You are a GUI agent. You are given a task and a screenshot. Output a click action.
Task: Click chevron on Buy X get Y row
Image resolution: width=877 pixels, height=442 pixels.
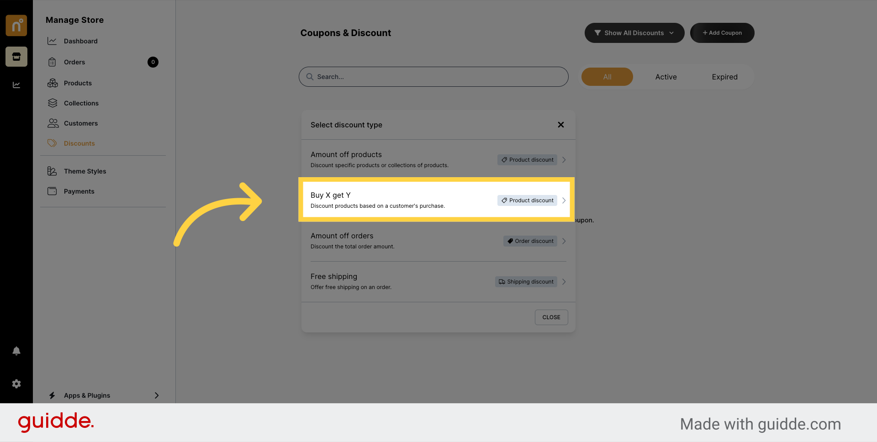coord(564,200)
